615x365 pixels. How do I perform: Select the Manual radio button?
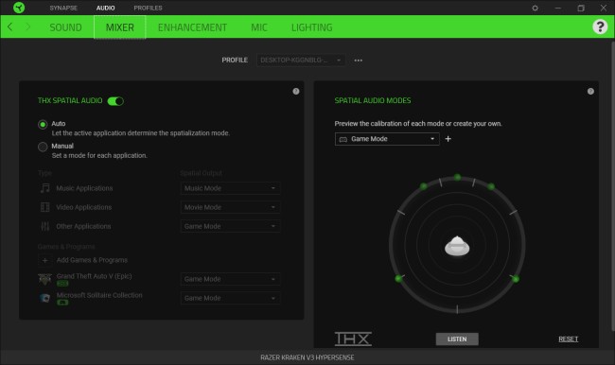pos(43,147)
